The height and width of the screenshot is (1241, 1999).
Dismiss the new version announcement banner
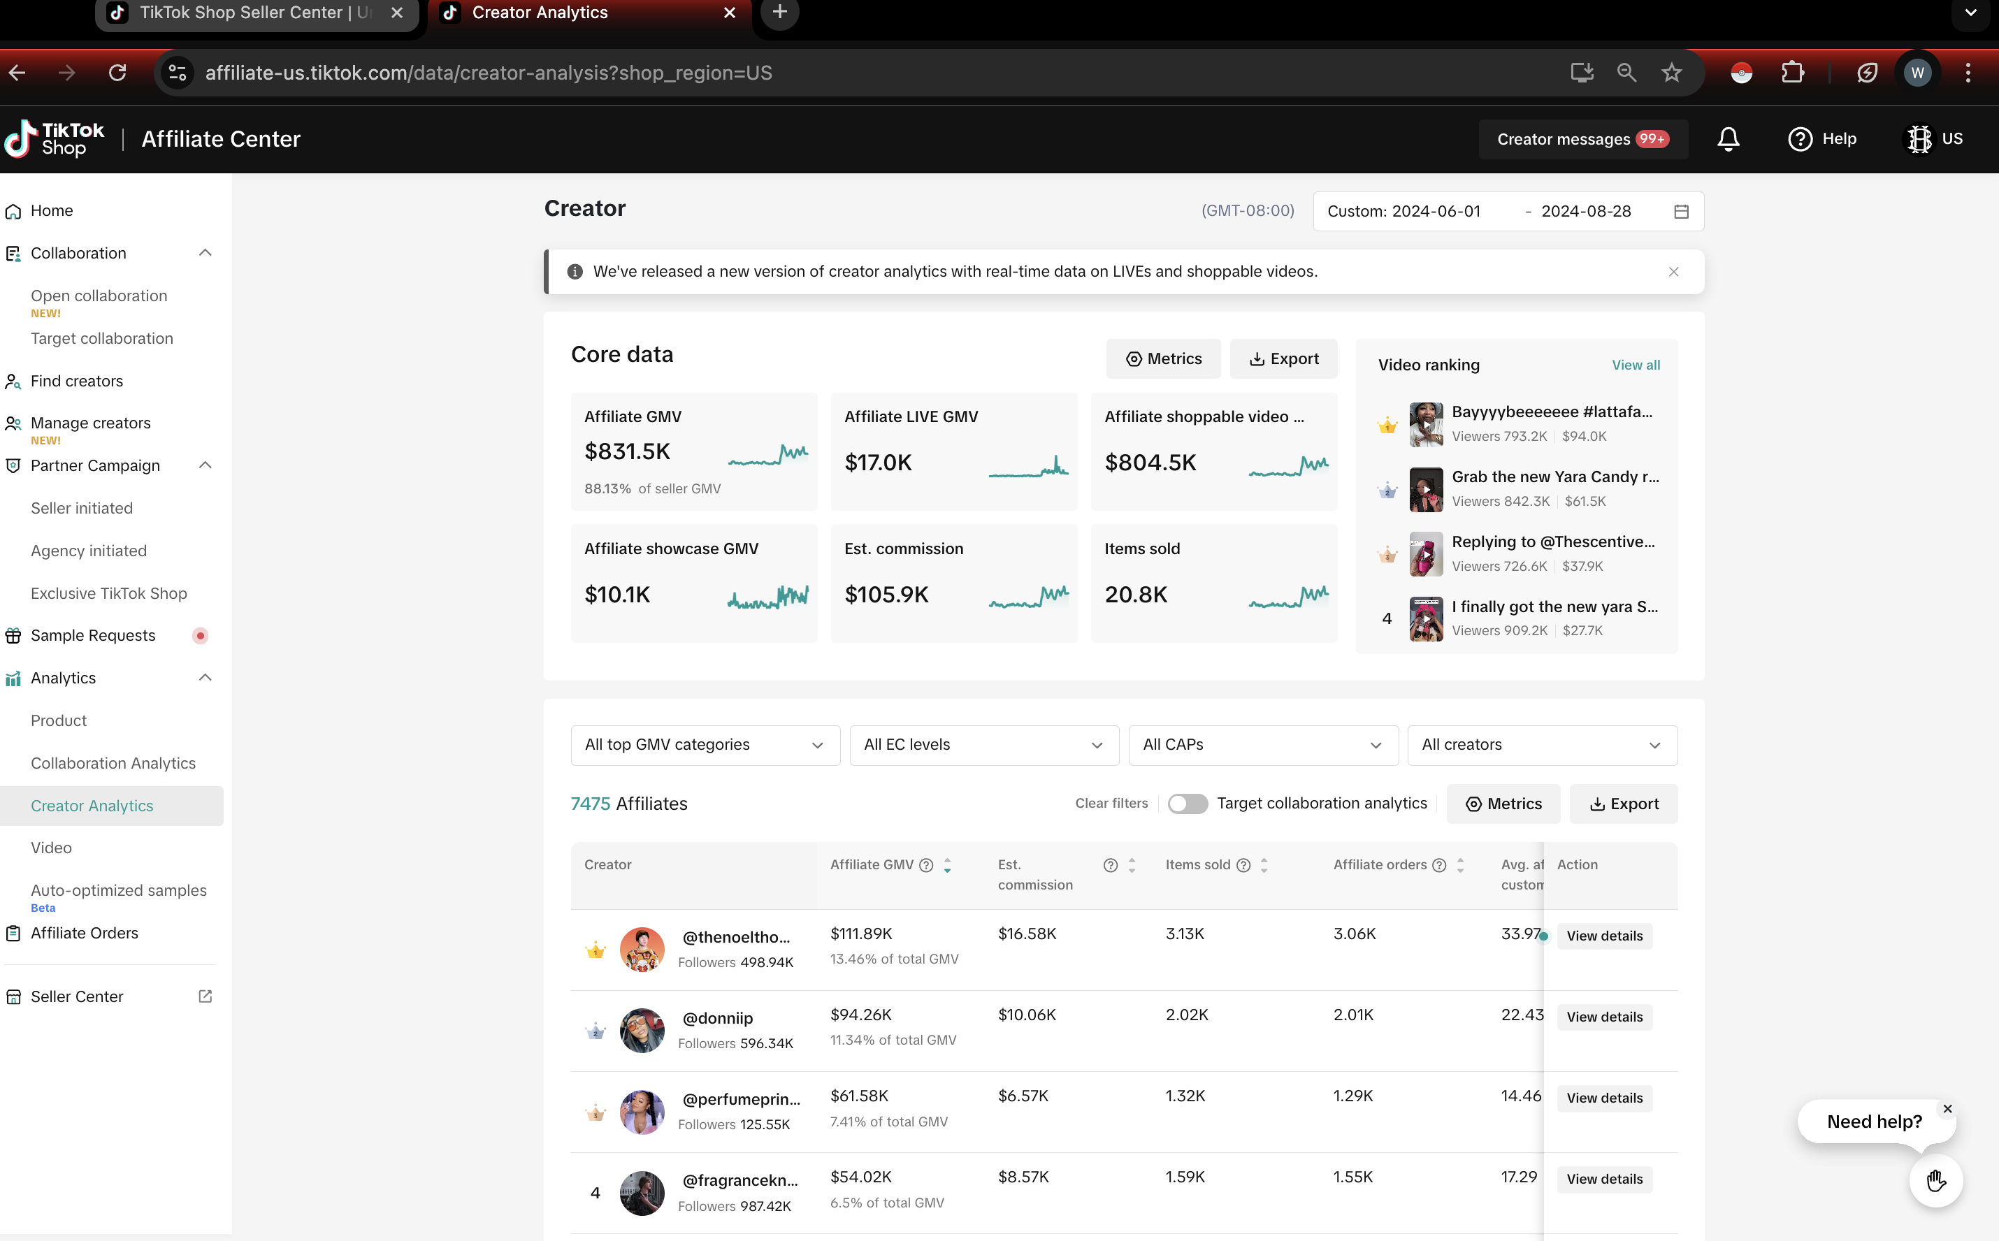coord(1673,272)
